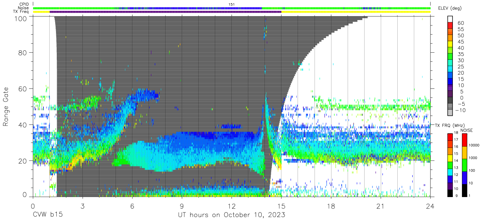Select the cyan swatch of TX FRQ colorbar
The image size is (484, 223).
[x=450, y=171]
